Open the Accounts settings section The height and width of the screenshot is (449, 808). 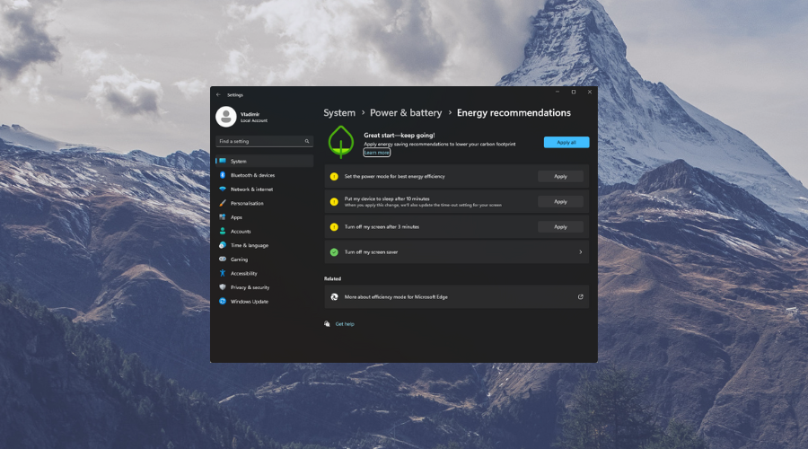pyautogui.click(x=241, y=232)
